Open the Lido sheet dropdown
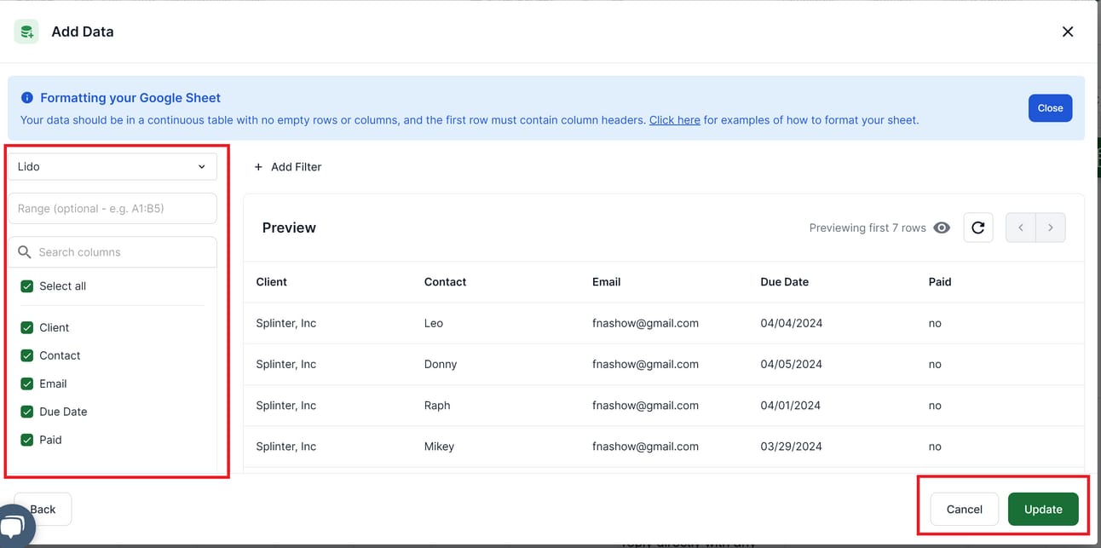 coord(112,167)
